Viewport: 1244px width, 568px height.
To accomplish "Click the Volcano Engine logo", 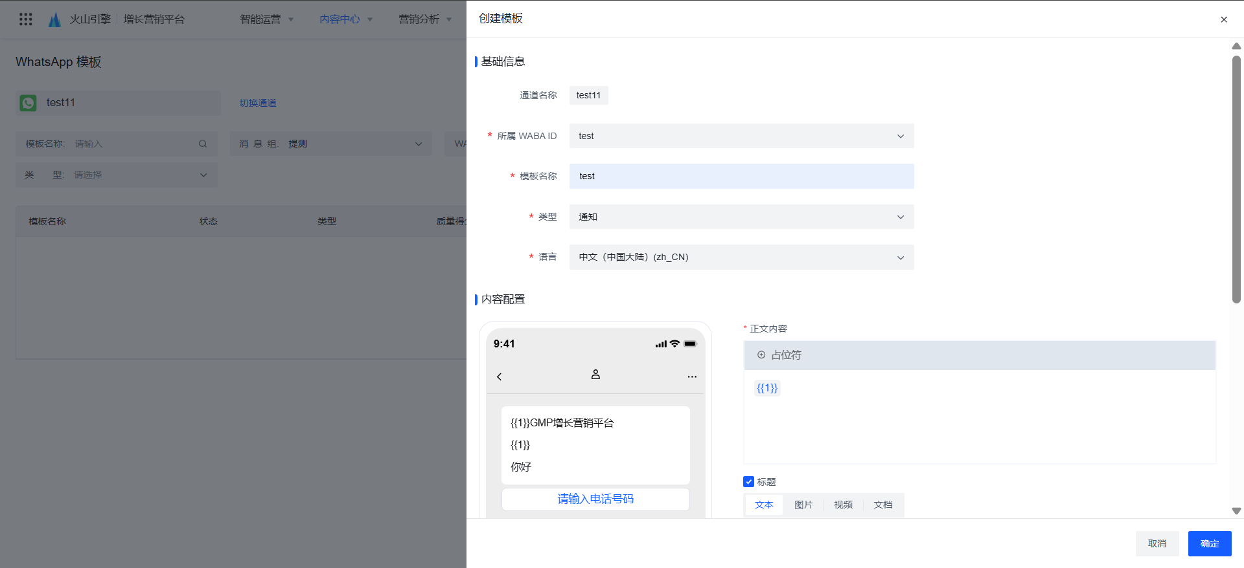I will (55, 19).
